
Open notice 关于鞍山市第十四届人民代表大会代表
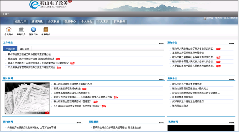[194, 66]
